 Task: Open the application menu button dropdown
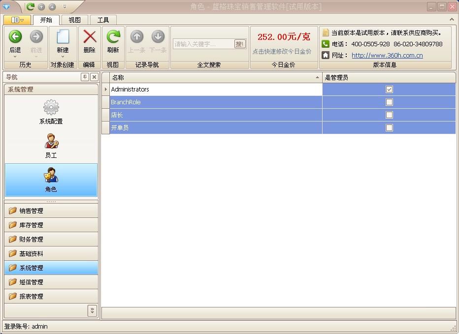17,20
